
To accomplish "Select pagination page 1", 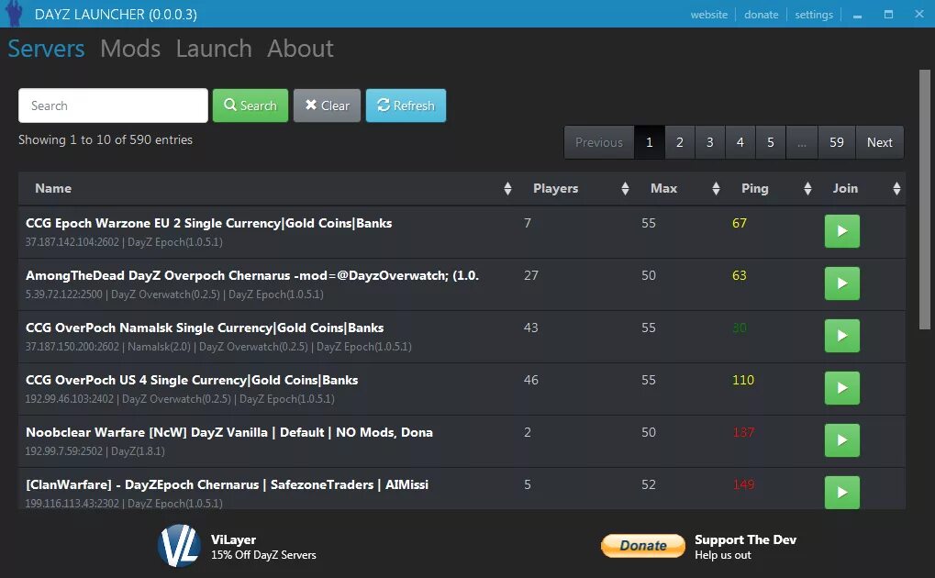I will click(650, 142).
